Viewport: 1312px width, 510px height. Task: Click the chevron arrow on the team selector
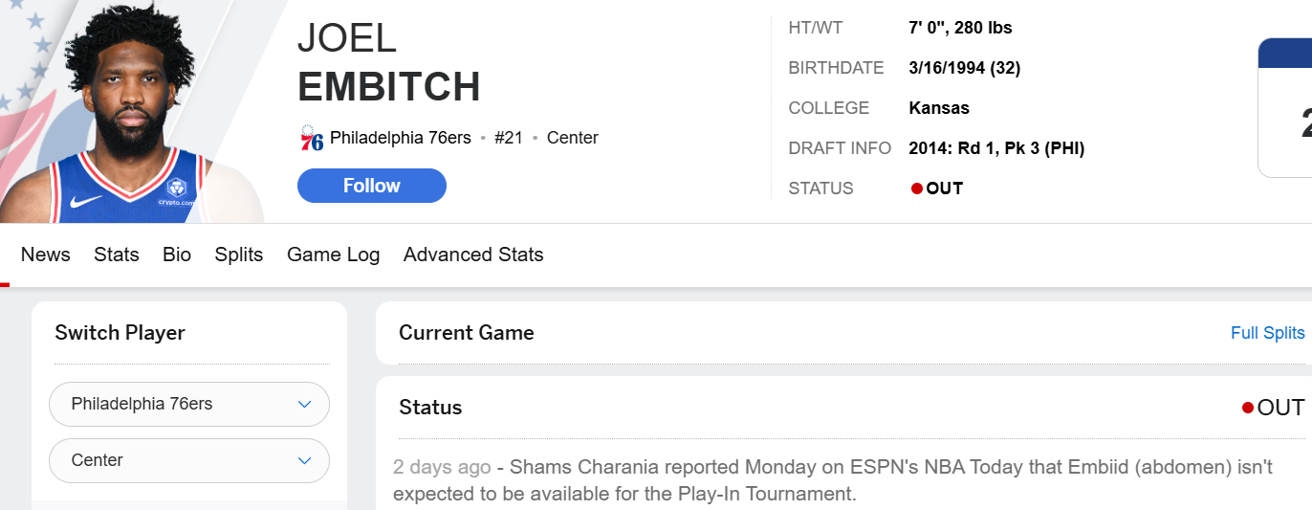click(x=304, y=404)
